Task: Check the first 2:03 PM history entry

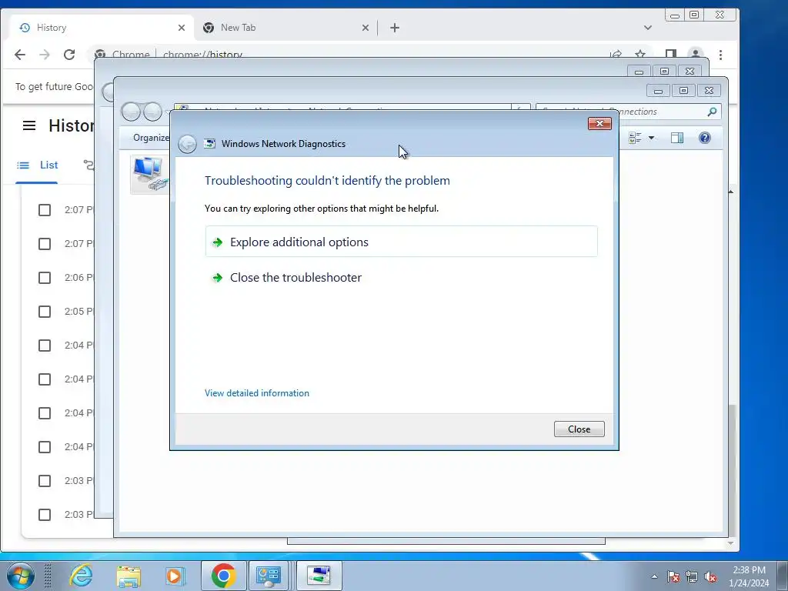Action: click(x=45, y=481)
